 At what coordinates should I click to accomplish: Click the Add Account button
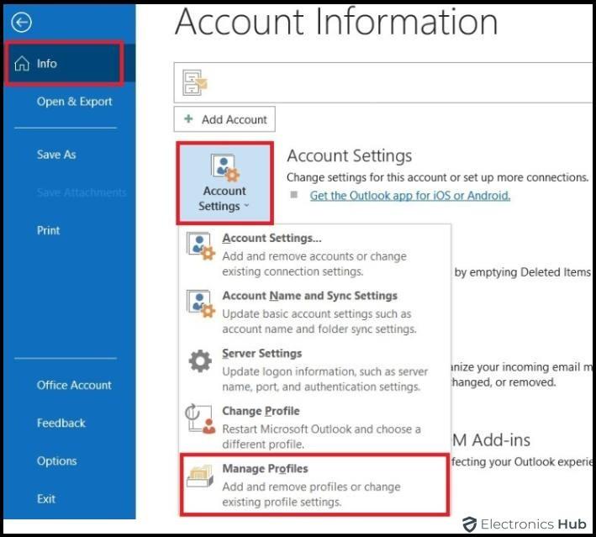tap(224, 119)
